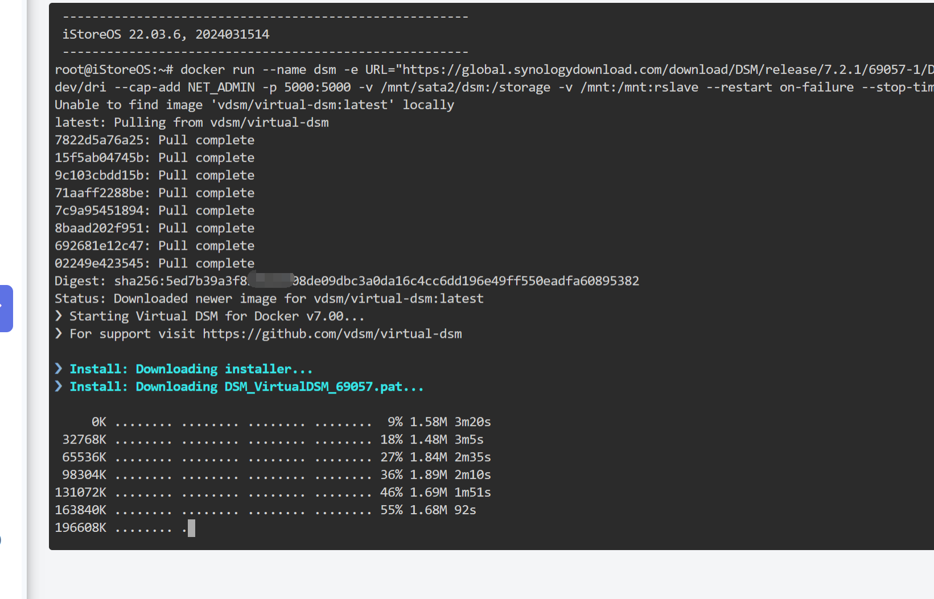This screenshot has height=599, width=934.
Task: Click the '692681e12c47: Pull complete' line
Action: click(155, 246)
